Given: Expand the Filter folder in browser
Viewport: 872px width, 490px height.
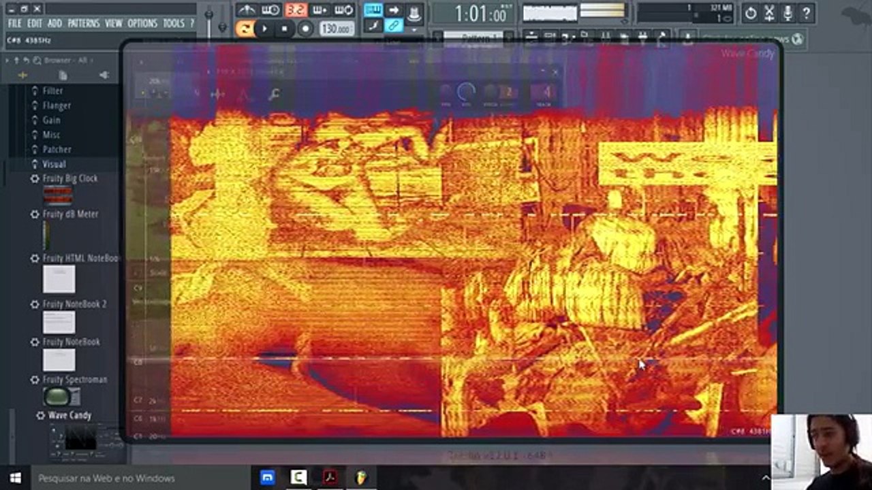Looking at the screenshot, I should 52,91.
